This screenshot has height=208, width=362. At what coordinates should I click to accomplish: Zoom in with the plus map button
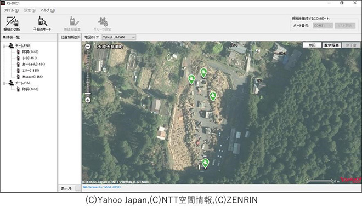tap(88, 100)
